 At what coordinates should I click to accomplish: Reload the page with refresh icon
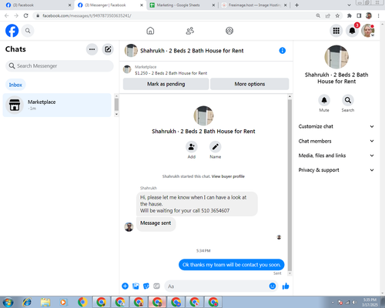25,15
